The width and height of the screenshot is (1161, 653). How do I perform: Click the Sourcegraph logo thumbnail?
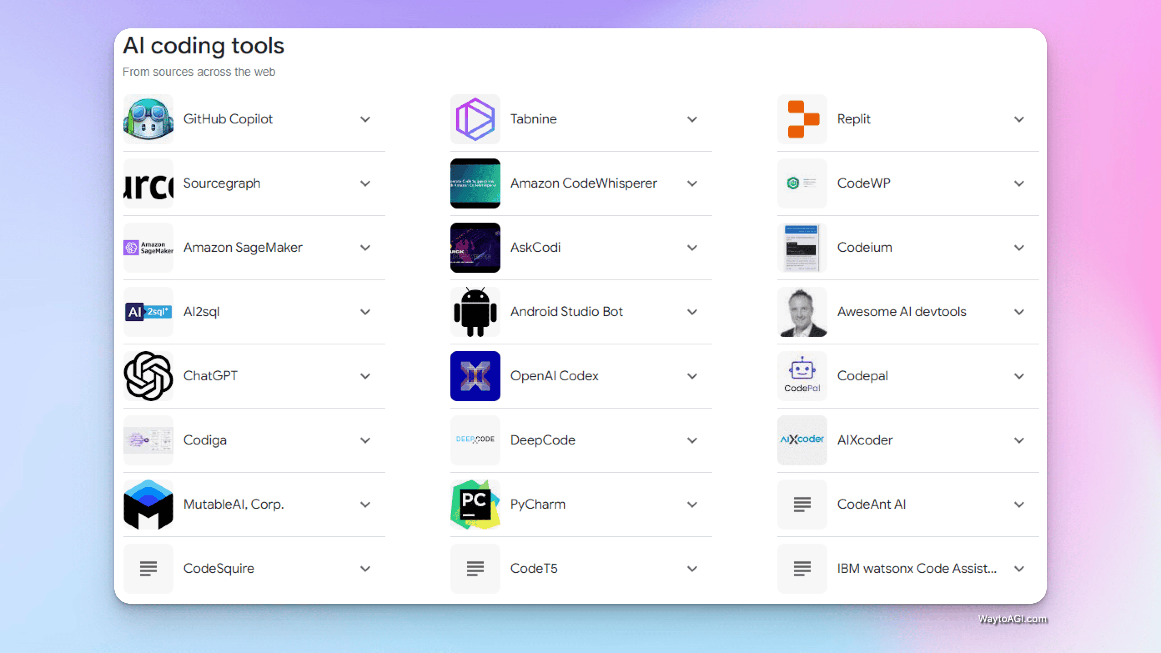[148, 183]
